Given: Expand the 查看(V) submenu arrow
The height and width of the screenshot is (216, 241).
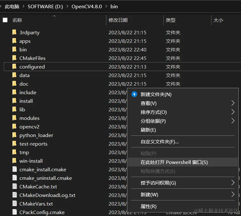Looking at the screenshot, I should pyautogui.click(x=233, y=103).
